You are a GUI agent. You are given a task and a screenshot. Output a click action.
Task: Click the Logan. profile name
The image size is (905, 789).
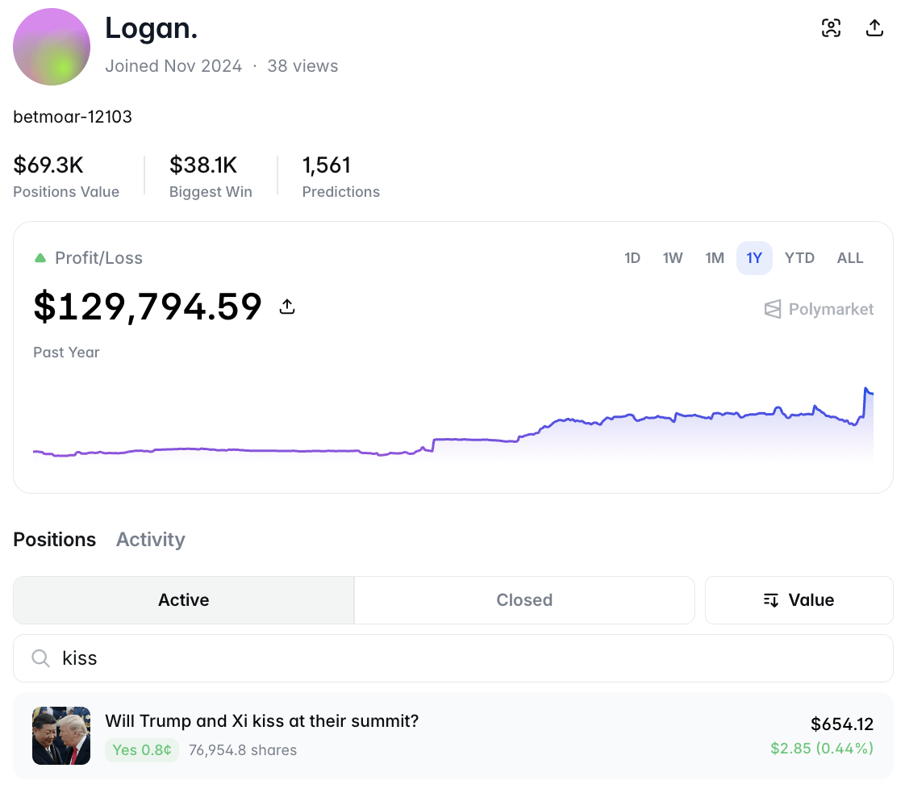(x=151, y=28)
